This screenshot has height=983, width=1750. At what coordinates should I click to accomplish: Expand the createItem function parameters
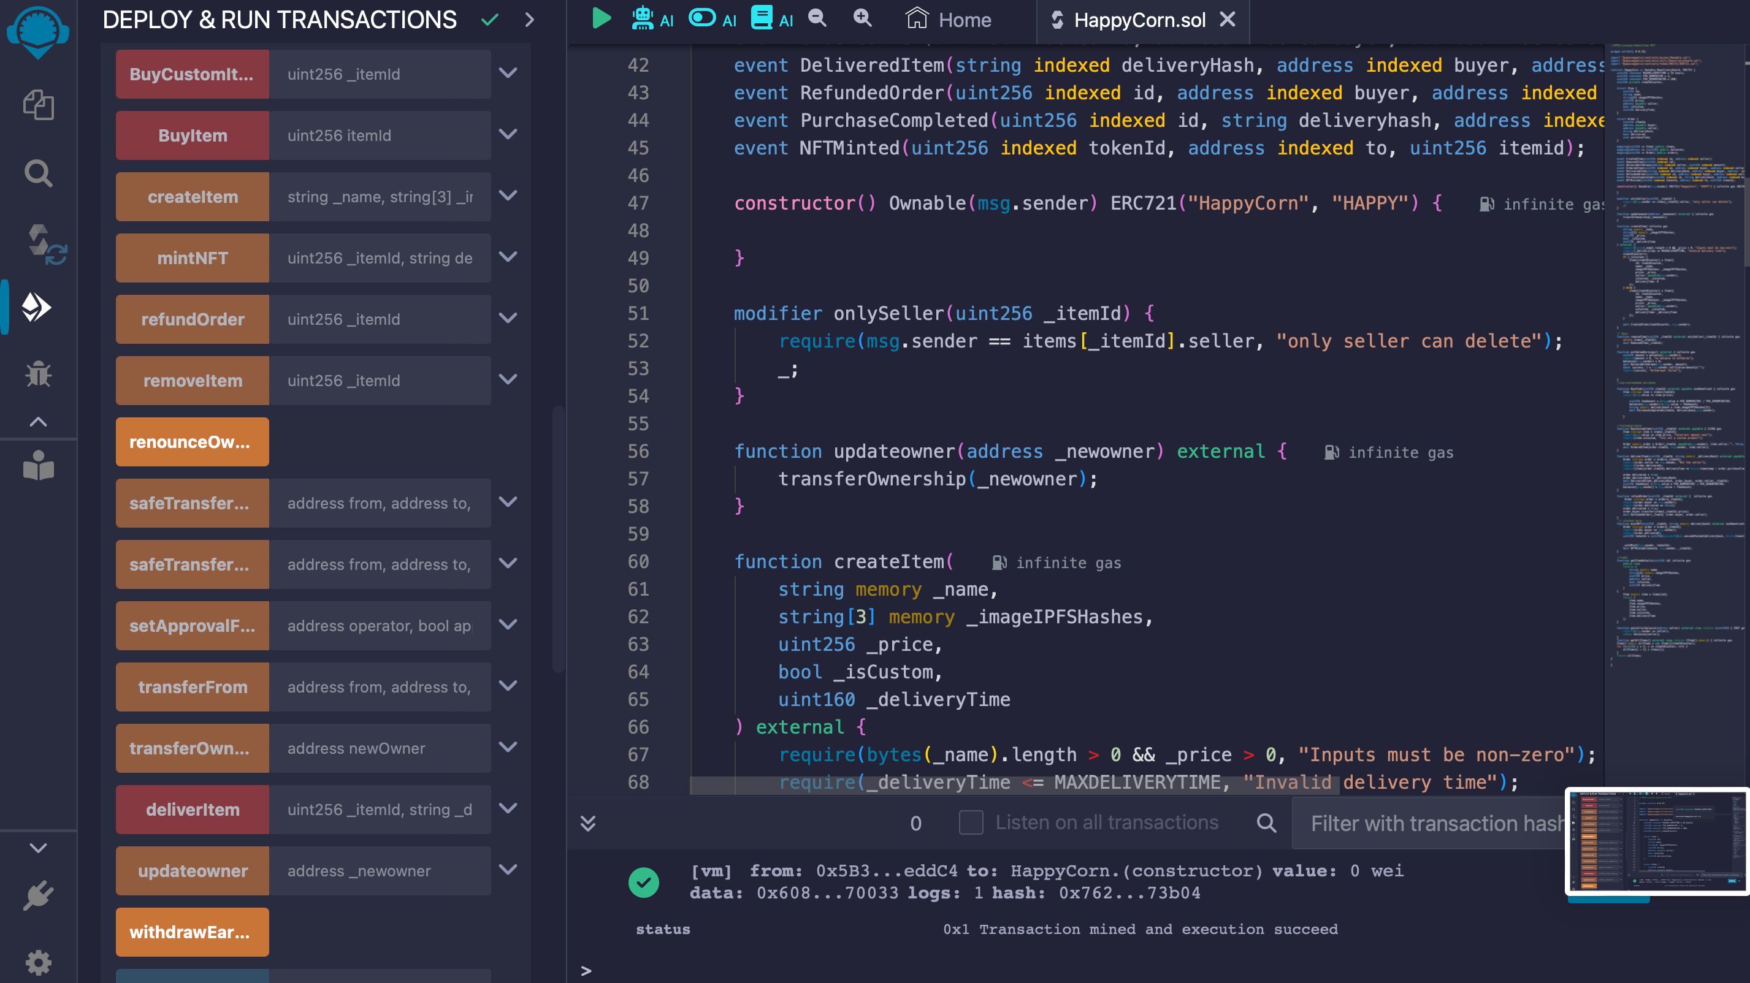[x=508, y=195]
